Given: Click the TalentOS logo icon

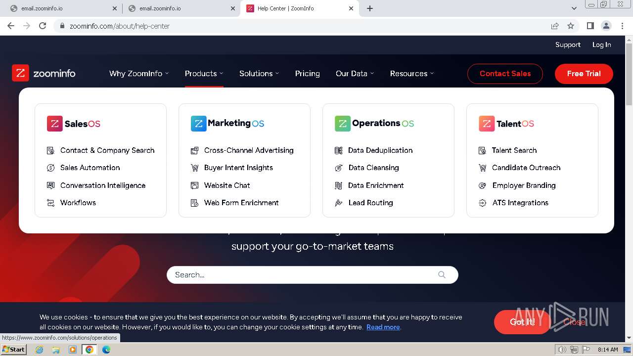Looking at the screenshot, I should pyautogui.click(x=486, y=124).
